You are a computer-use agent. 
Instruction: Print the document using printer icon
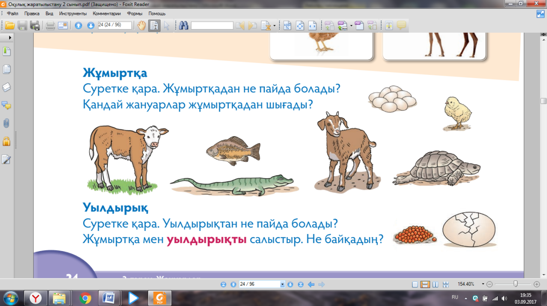(50, 25)
